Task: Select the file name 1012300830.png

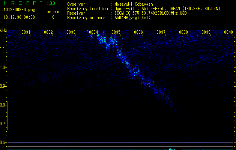Action: click(x=20, y=10)
